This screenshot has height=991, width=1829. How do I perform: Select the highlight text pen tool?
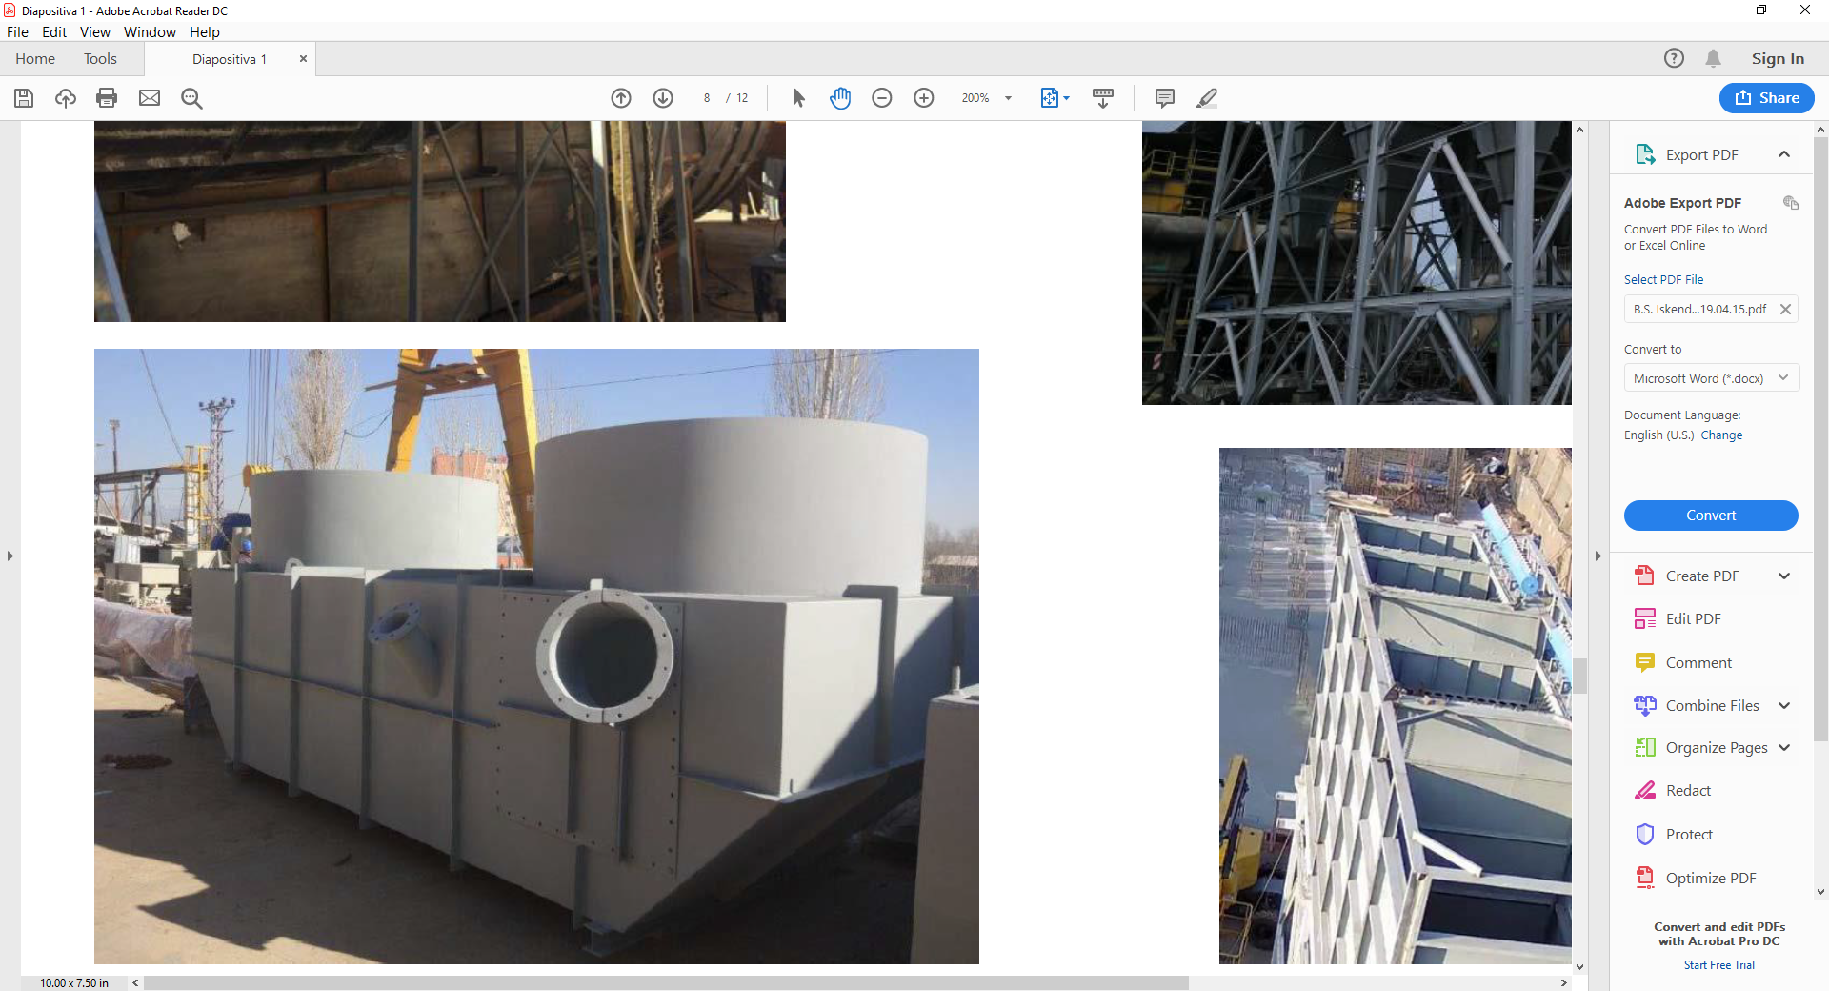point(1207,98)
